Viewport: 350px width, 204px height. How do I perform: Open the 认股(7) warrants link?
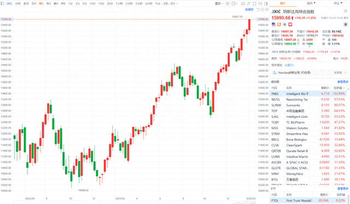(x=289, y=65)
